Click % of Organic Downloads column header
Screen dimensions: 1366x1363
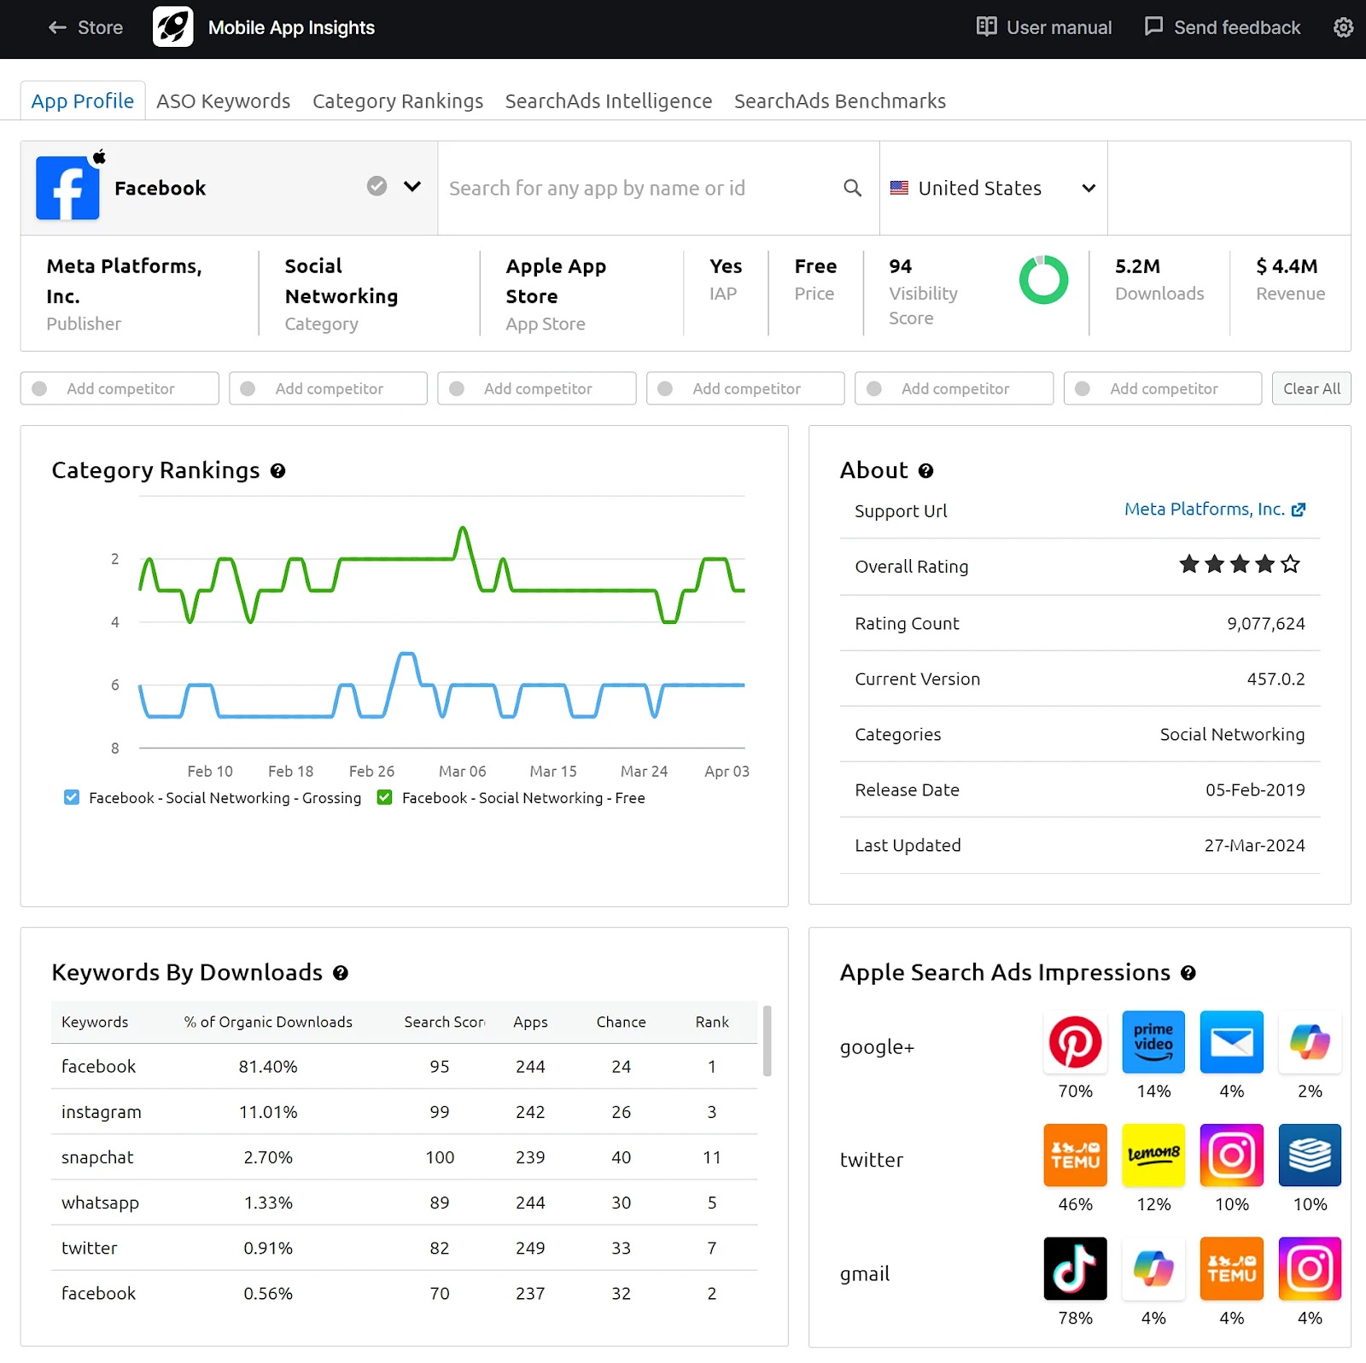[268, 1022]
